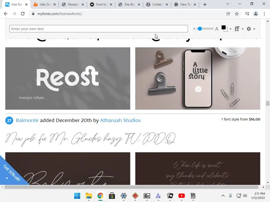Open the clock showing 2:11 PM

(258, 196)
